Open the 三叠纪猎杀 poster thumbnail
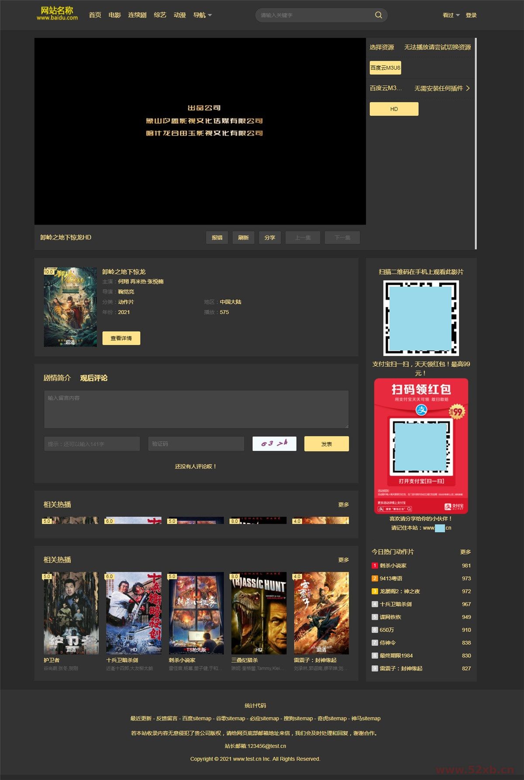 [259, 613]
